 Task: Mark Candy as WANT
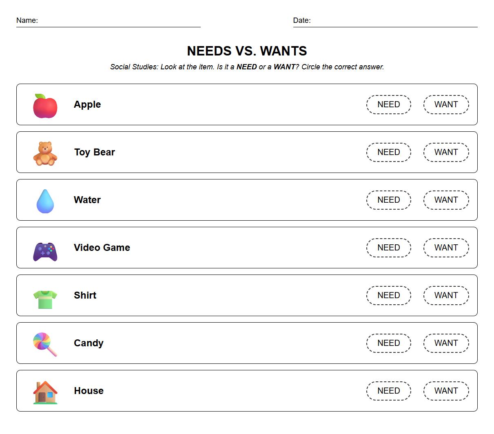click(446, 343)
